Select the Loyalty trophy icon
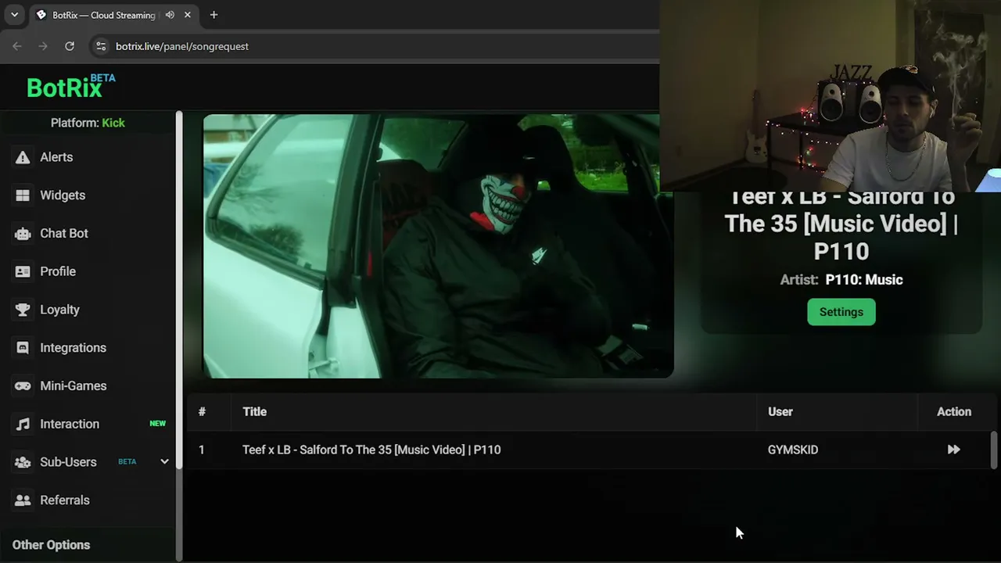This screenshot has height=563, width=1001. pyautogui.click(x=23, y=310)
